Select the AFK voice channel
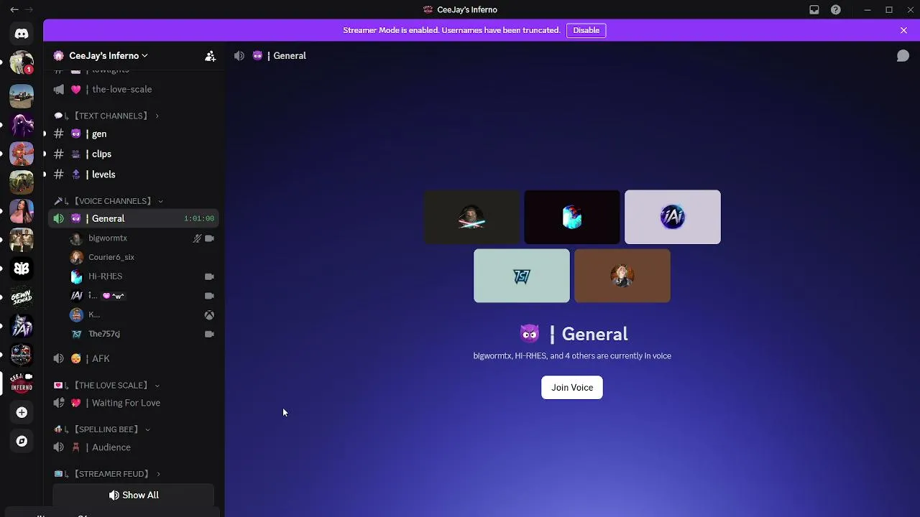Viewport: 920px width, 517px height. [133, 359]
